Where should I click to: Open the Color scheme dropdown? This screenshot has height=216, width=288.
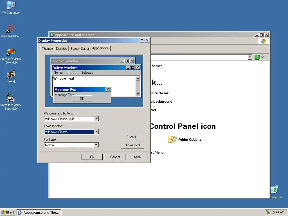coord(96,132)
